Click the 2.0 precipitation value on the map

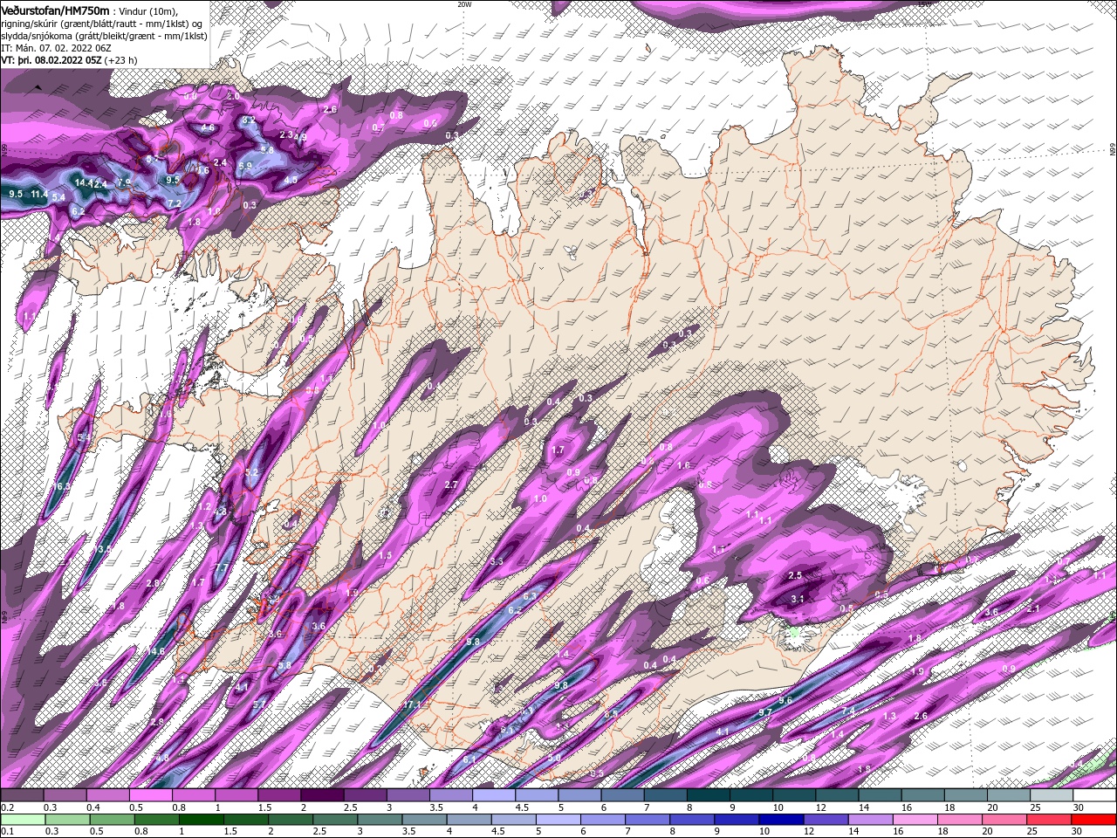233,96
